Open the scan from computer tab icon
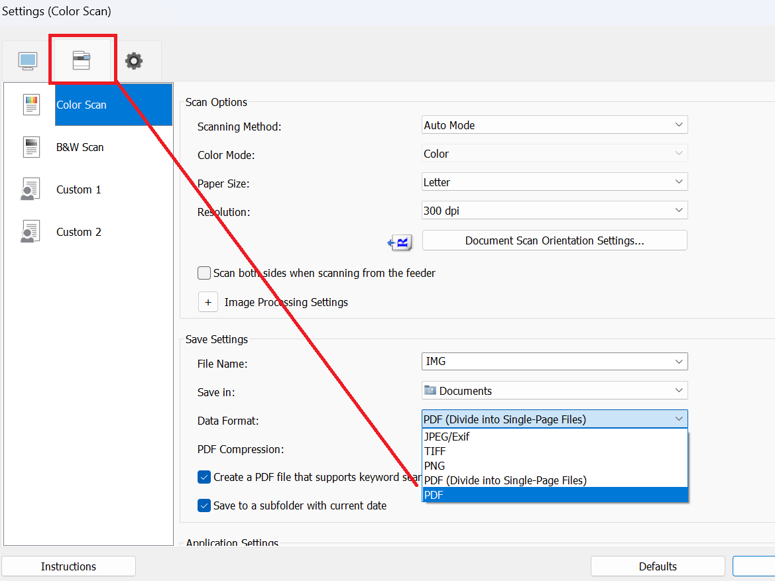 tap(27, 61)
